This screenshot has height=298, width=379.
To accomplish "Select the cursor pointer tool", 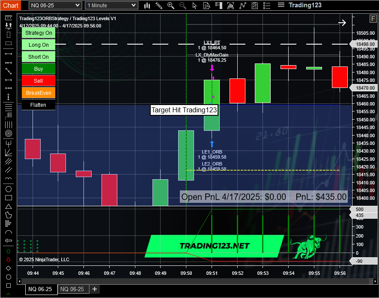I will tap(194, 6).
